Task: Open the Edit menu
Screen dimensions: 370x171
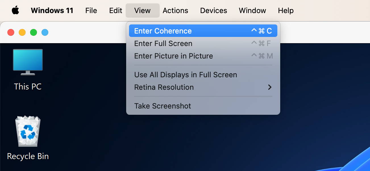Action: click(115, 11)
